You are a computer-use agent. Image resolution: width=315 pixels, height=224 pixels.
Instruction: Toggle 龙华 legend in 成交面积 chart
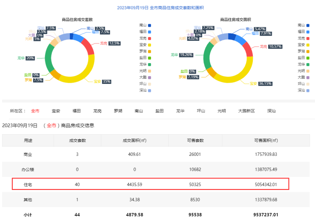click(304, 64)
